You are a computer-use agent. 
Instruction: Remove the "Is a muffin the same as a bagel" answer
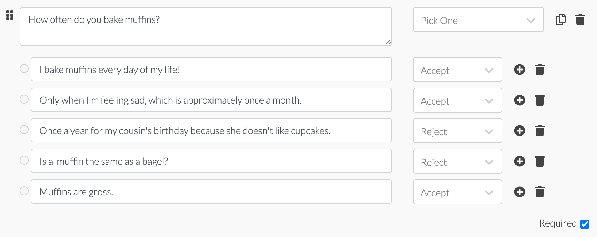[540, 161]
